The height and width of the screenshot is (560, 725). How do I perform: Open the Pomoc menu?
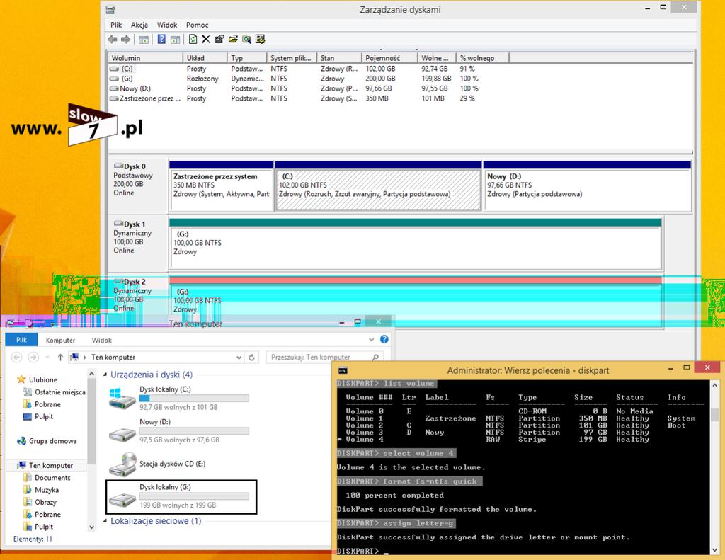pos(197,25)
